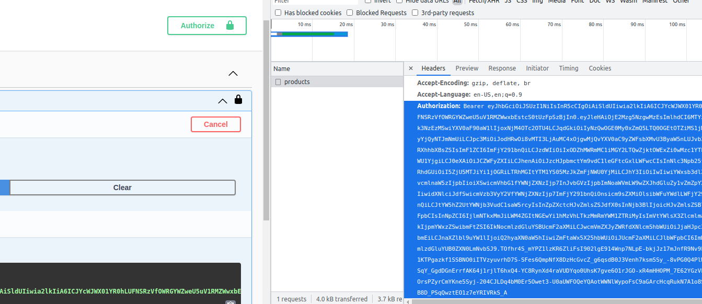Image resolution: width=702 pixels, height=304 pixels.
Task: Click the network timeline overview bar
Action: [x=309, y=34]
